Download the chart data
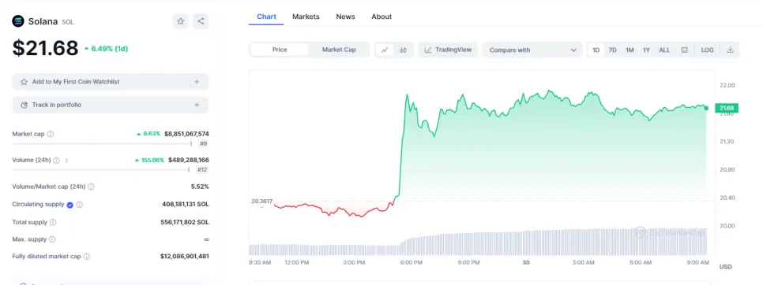Viewport: 763px width, 285px height. [730, 50]
